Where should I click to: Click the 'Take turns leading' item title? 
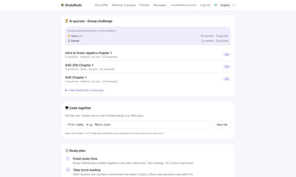coord(87,170)
